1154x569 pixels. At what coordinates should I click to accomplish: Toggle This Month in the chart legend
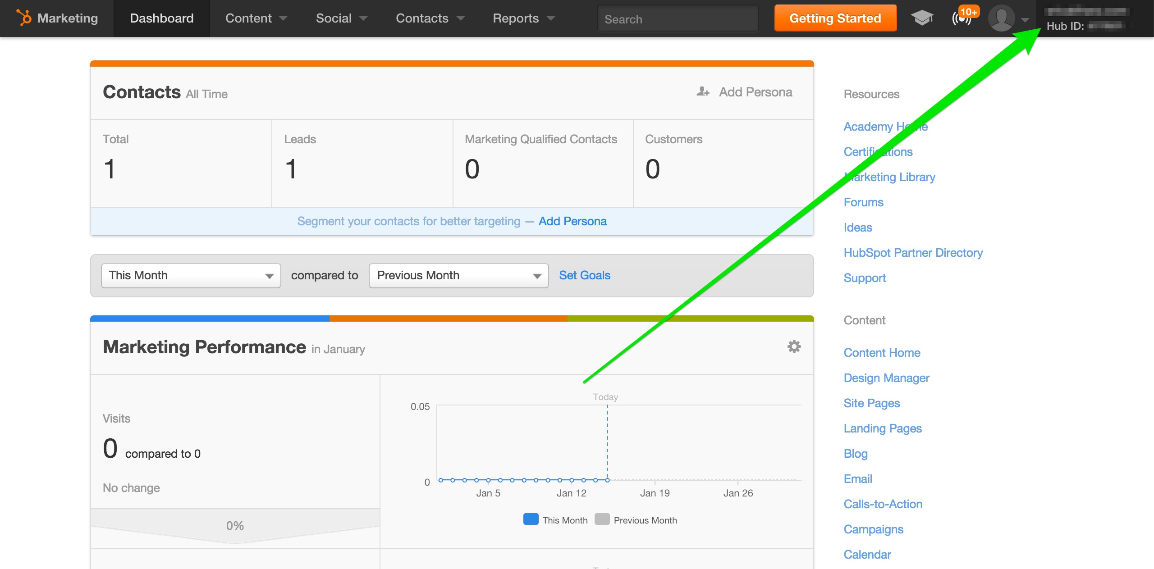point(566,520)
